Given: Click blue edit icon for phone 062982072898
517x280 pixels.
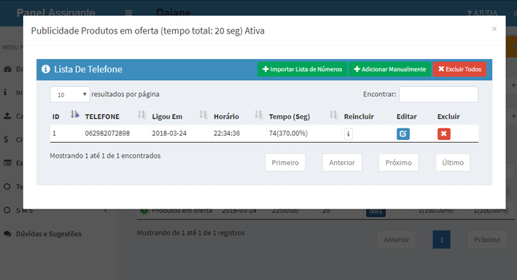Looking at the screenshot, I should click(403, 134).
